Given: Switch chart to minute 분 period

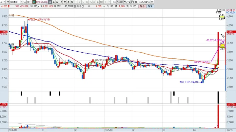Looking at the screenshot, I should [x=65, y=2].
